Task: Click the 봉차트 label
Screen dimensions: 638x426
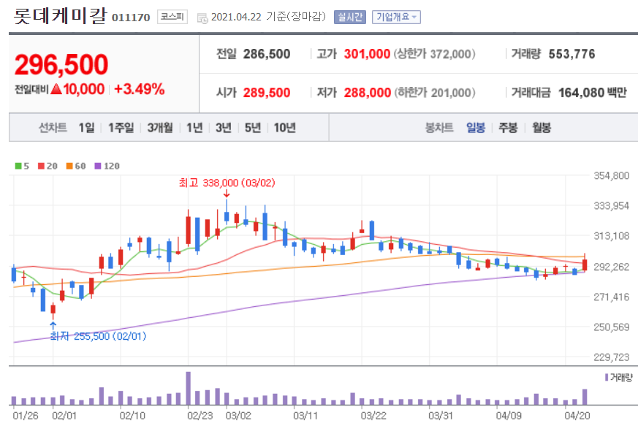Action: coord(439,128)
